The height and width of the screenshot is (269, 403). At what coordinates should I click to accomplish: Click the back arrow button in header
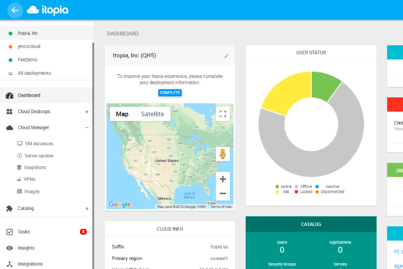15,11
